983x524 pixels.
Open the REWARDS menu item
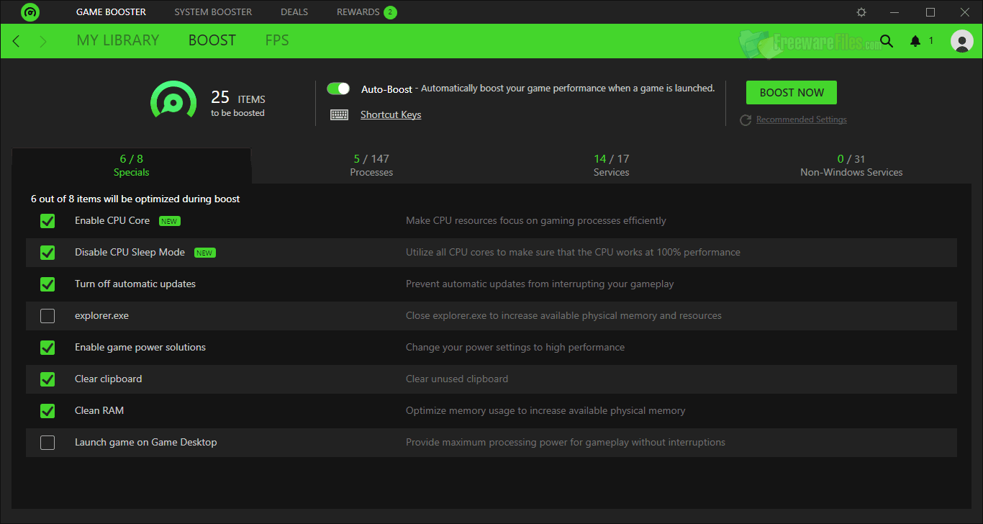360,12
